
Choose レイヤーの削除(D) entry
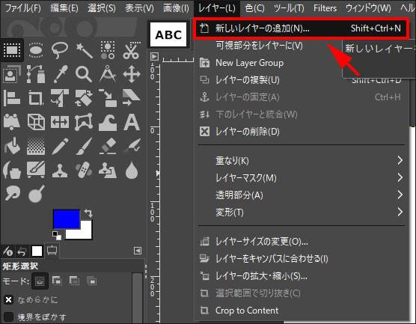(x=302, y=132)
